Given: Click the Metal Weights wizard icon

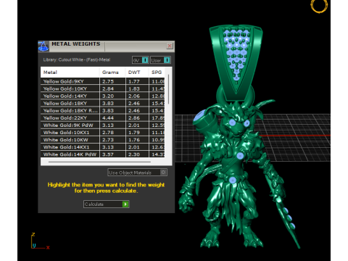Looking at the screenshot, I should click(43, 46).
